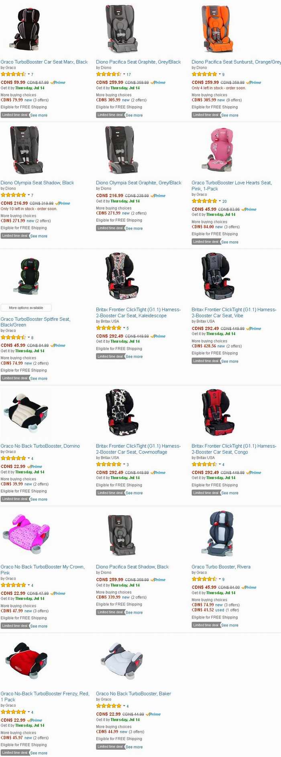Click the orange Diono Pacifica Sunburst seat image
The image size is (281, 757).
[x=217, y=29]
